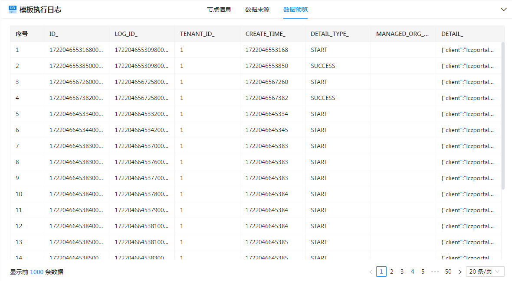Click the vertical table scrollbar
The width and height of the screenshot is (512, 281).
point(503,115)
